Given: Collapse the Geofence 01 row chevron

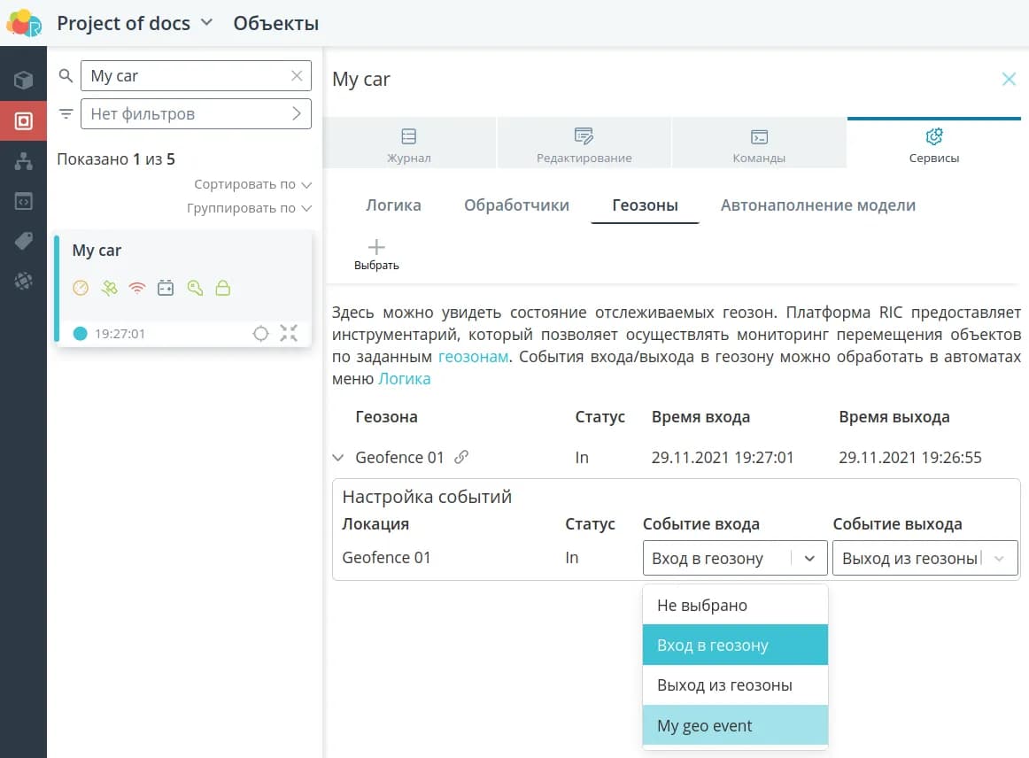Looking at the screenshot, I should click(x=337, y=458).
